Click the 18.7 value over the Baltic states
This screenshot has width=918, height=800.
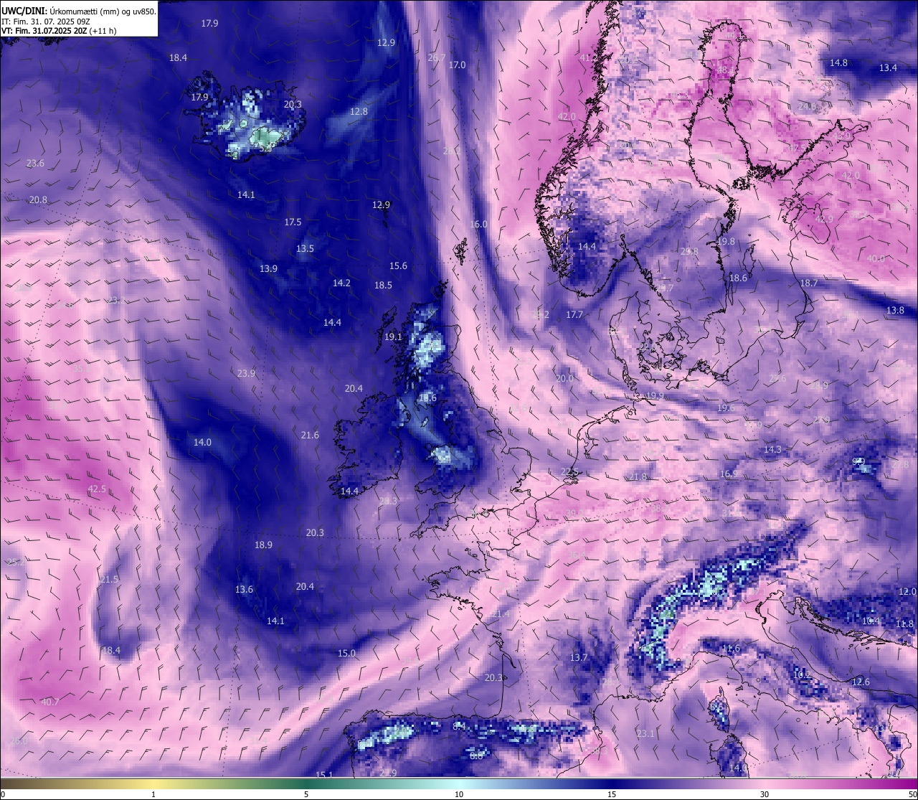808,283
